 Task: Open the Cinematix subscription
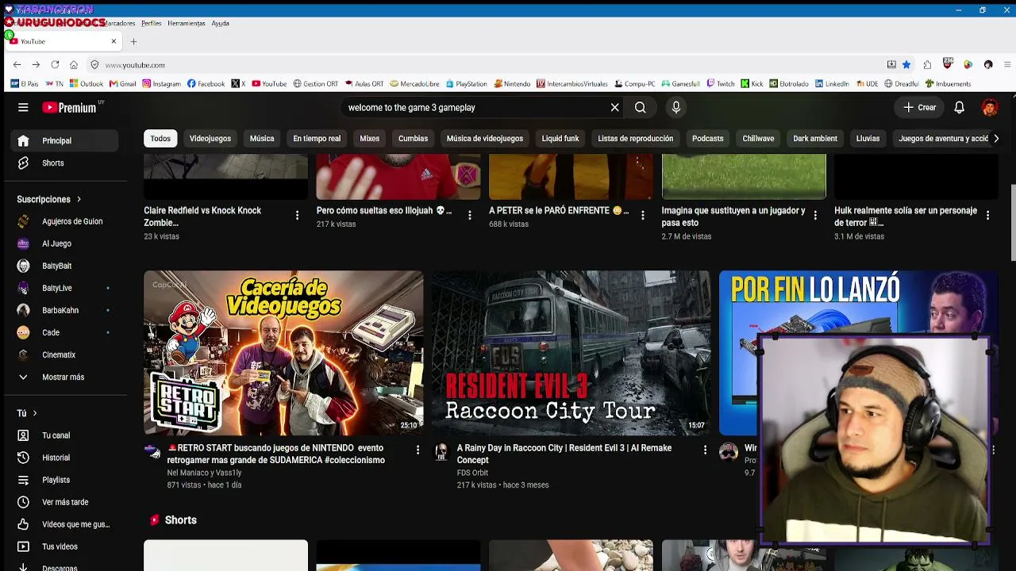65,354
